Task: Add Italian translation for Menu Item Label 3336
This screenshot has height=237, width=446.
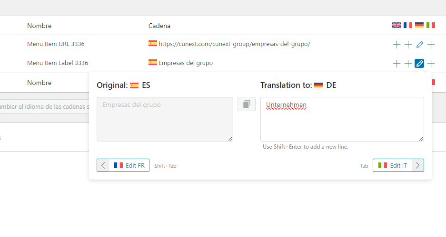Action: click(x=431, y=64)
